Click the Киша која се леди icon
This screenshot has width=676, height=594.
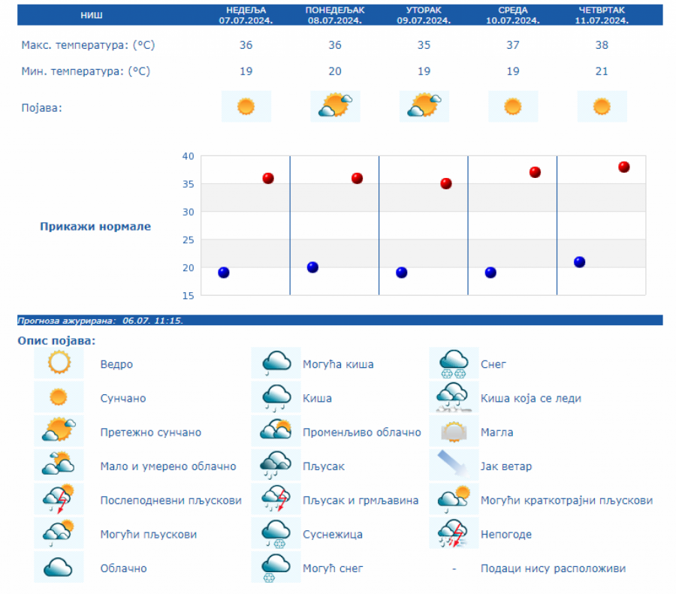coord(454,398)
